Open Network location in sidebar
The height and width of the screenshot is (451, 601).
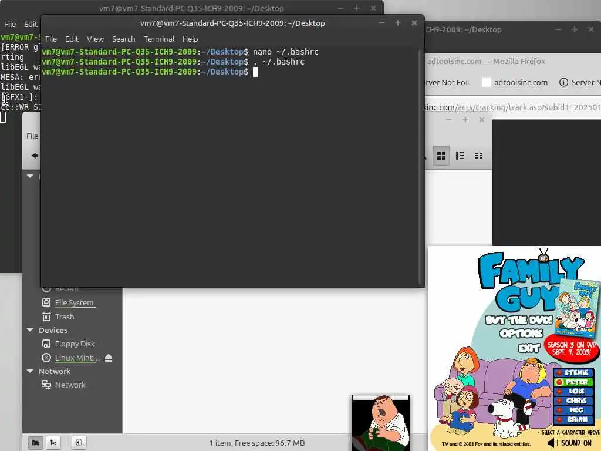tap(70, 385)
